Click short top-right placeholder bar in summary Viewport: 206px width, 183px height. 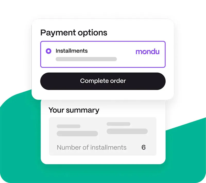(x=118, y=124)
